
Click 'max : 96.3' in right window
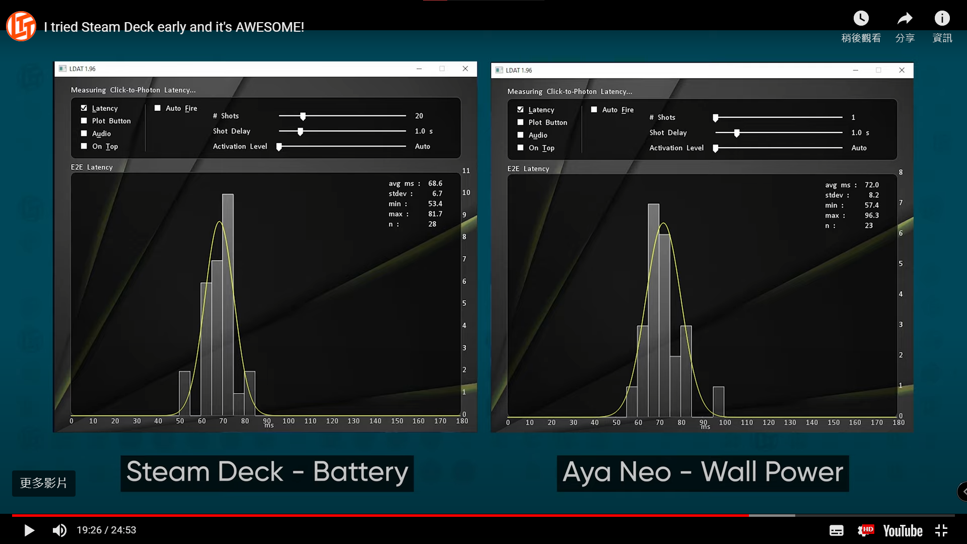(852, 216)
